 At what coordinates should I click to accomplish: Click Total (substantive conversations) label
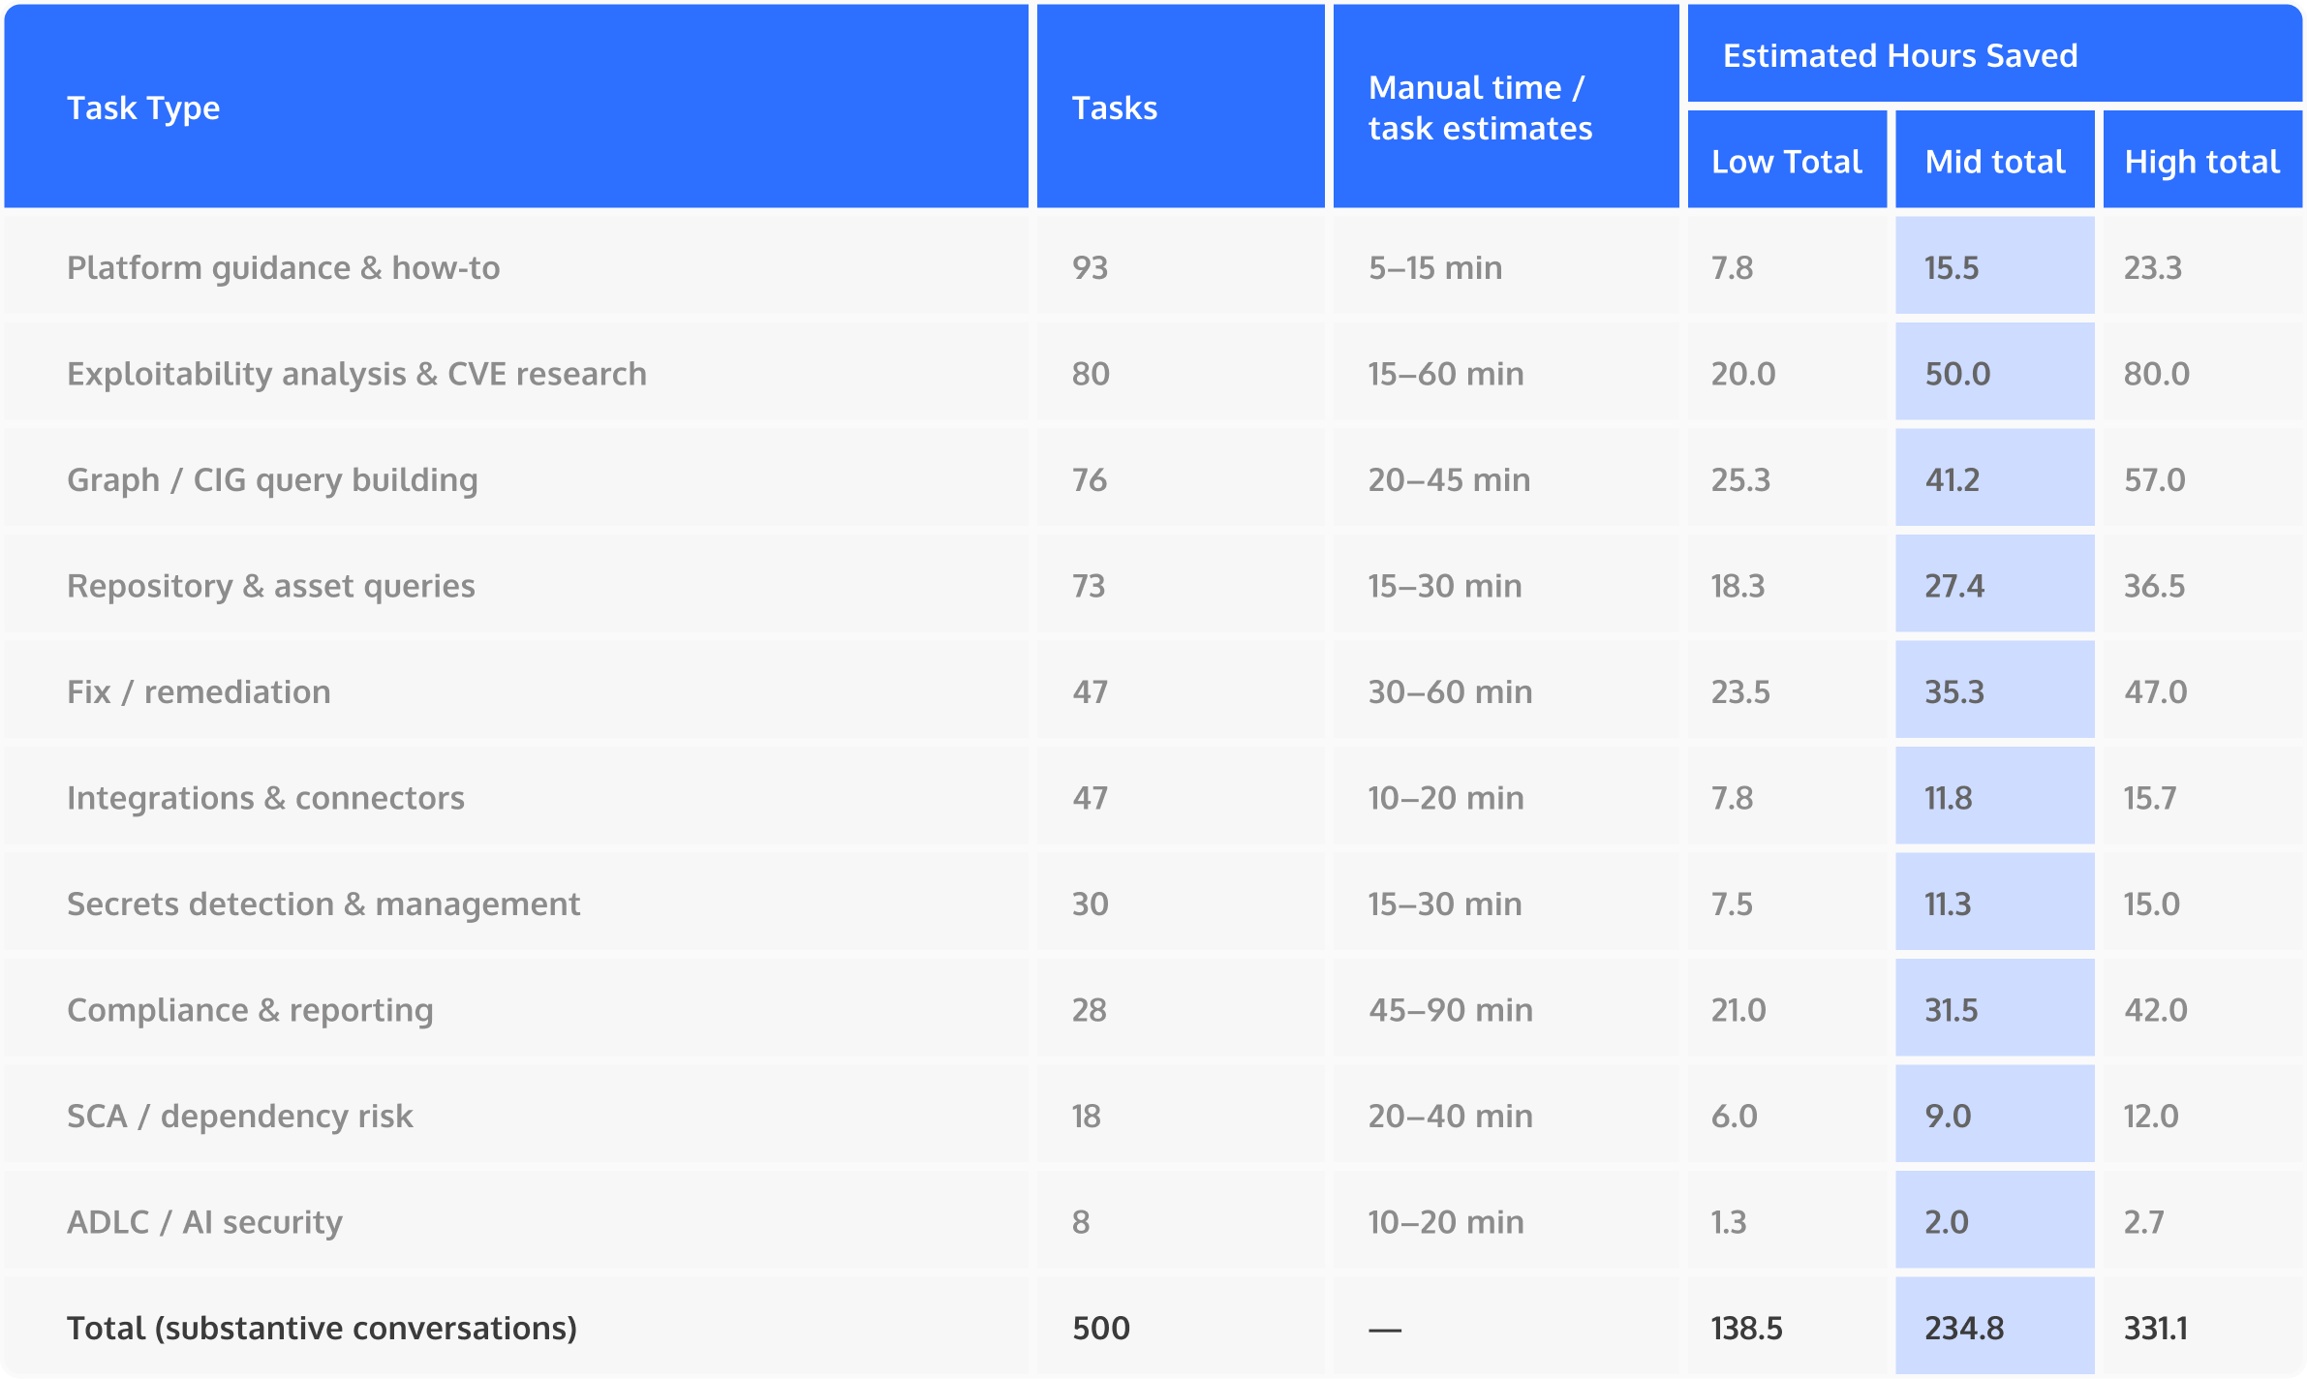[322, 1328]
